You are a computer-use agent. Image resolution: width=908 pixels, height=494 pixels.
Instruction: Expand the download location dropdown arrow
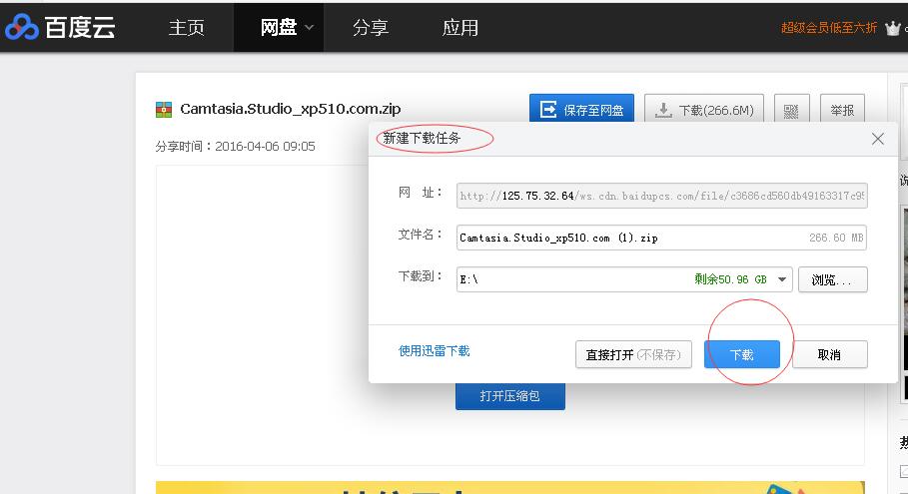pos(782,279)
